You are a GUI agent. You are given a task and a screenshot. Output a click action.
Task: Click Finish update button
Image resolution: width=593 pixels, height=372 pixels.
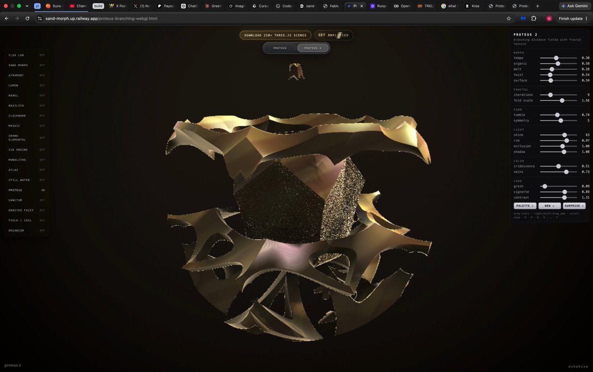click(x=573, y=18)
